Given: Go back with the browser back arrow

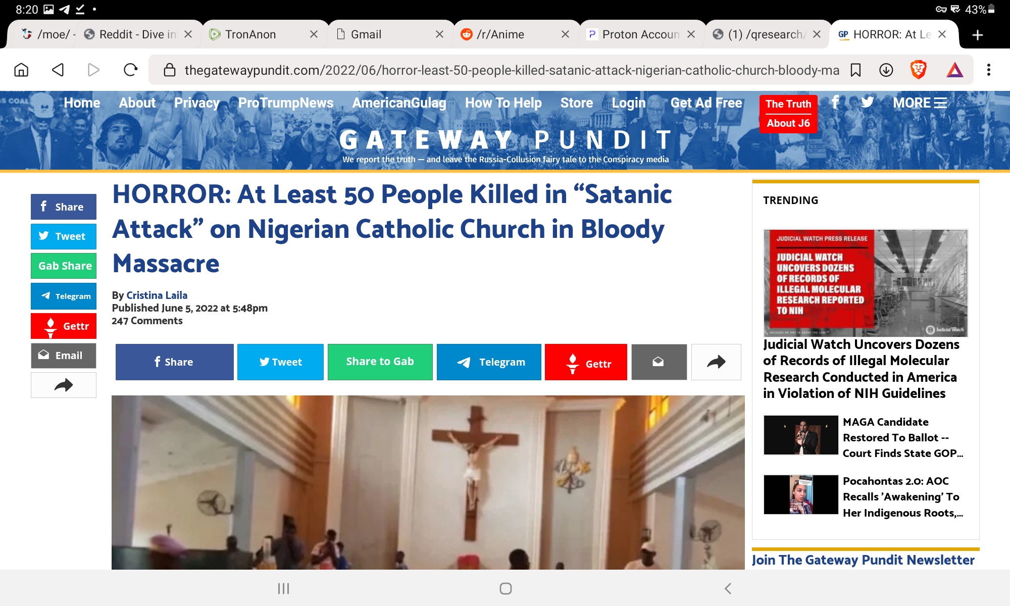Looking at the screenshot, I should [x=58, y=70].
